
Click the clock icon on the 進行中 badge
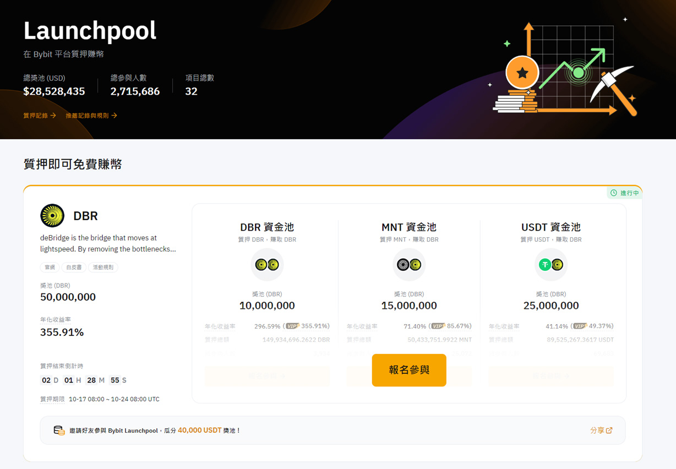click(614, 193)
